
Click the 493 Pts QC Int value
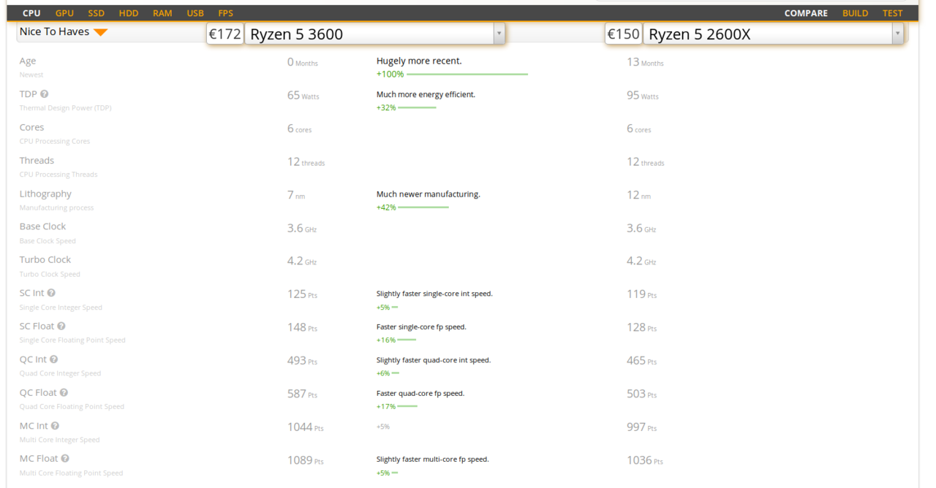[x=302, y=361]
